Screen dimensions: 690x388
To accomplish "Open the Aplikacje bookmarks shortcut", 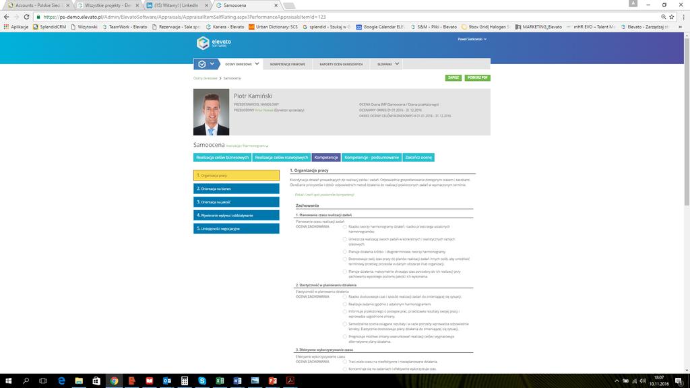I will [16, 27].
